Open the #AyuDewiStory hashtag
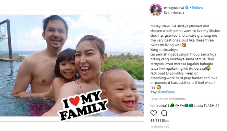The height and width of the screenshot is (131, 227). coord(163,92)
